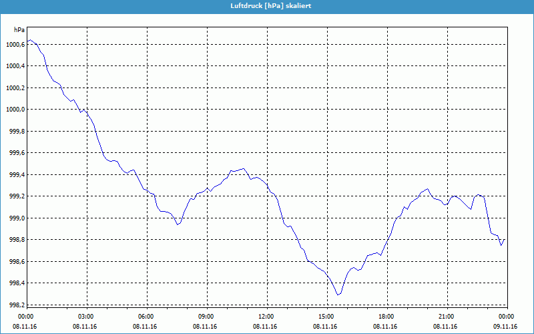Select the 09:00 x-axis marker

tap(206, 317)
